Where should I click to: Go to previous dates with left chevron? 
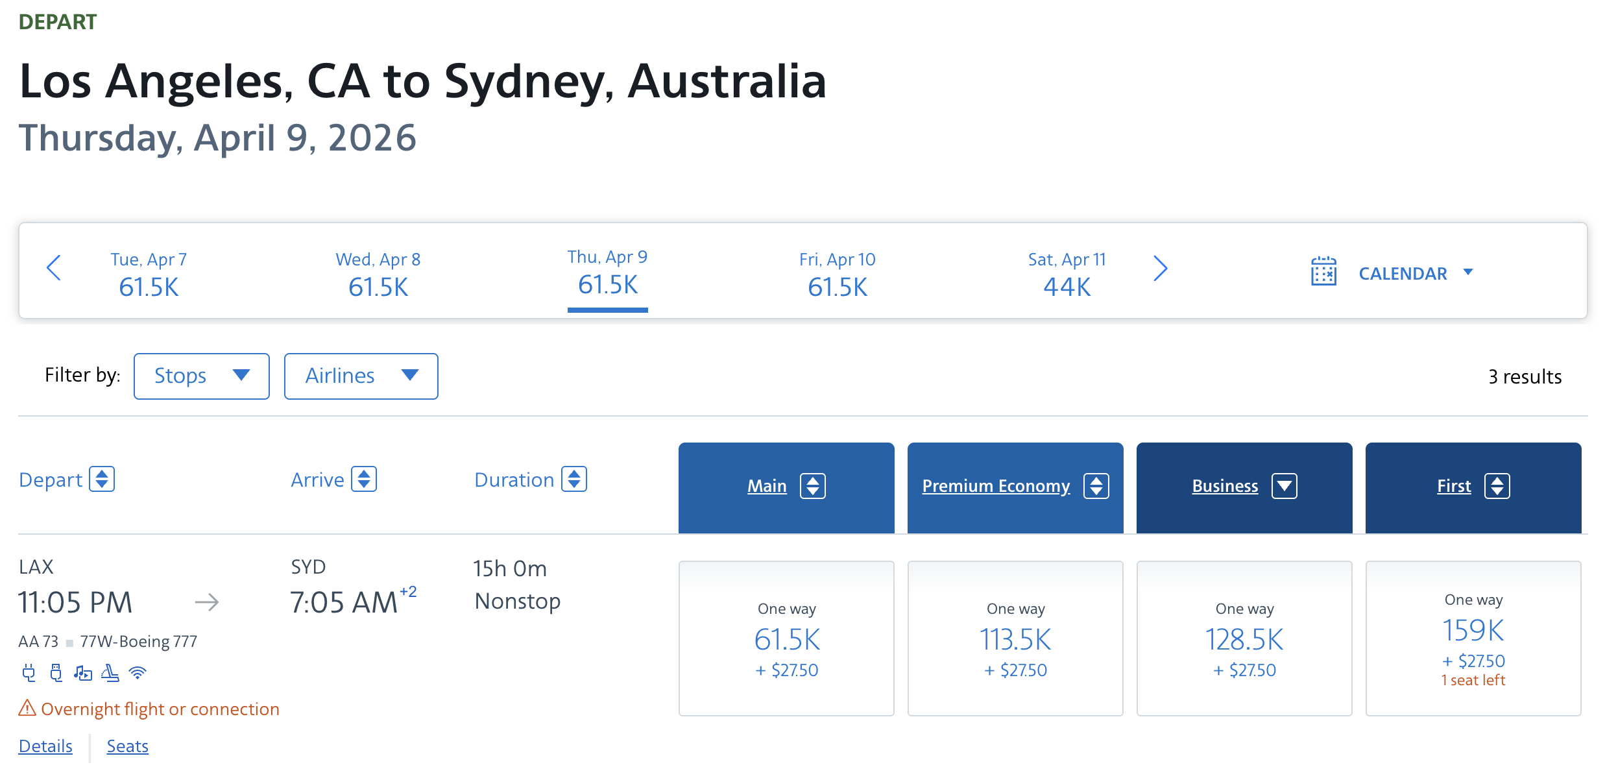coord(54,268)
